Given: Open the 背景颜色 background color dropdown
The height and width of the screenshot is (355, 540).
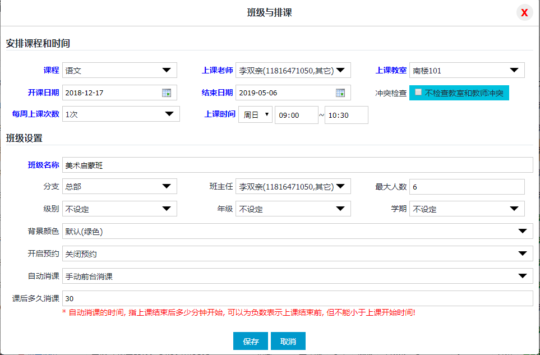Looking at the screenshot, I should tap(297, 231).
